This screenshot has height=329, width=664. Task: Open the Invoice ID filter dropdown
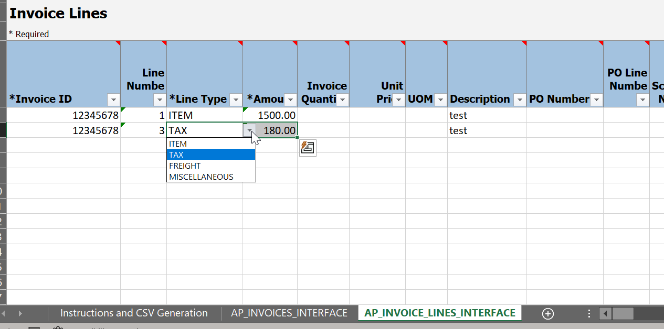pyautogui.click(x=113, y=99)
